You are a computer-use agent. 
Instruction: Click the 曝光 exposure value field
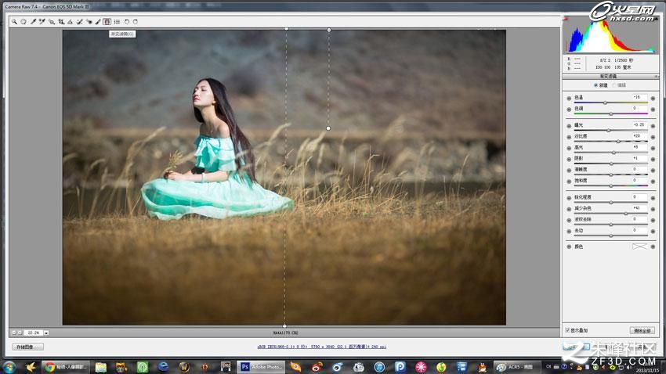pos(639,124)
